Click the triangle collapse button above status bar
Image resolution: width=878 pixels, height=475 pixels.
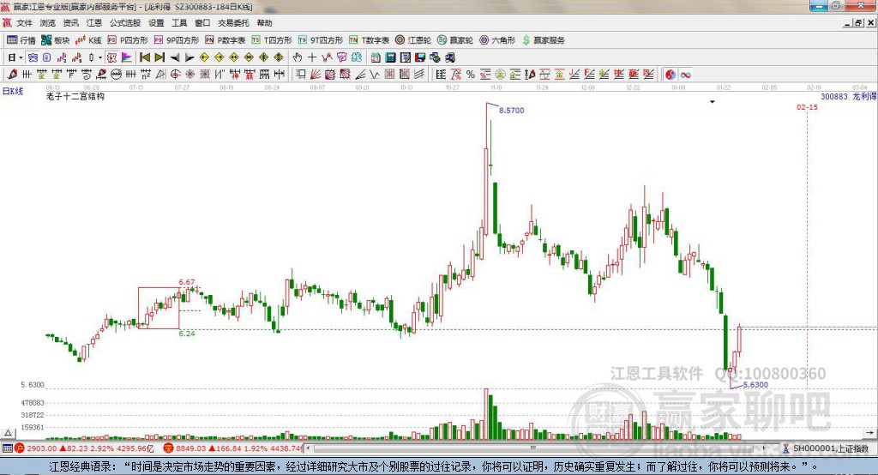(8, 433)
